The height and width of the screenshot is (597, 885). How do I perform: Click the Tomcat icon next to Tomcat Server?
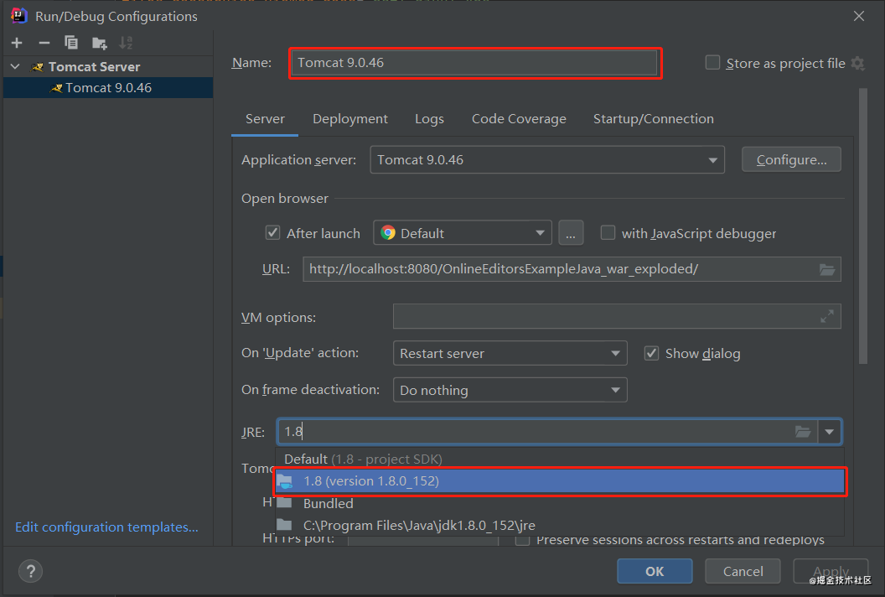tap(37, 66)
